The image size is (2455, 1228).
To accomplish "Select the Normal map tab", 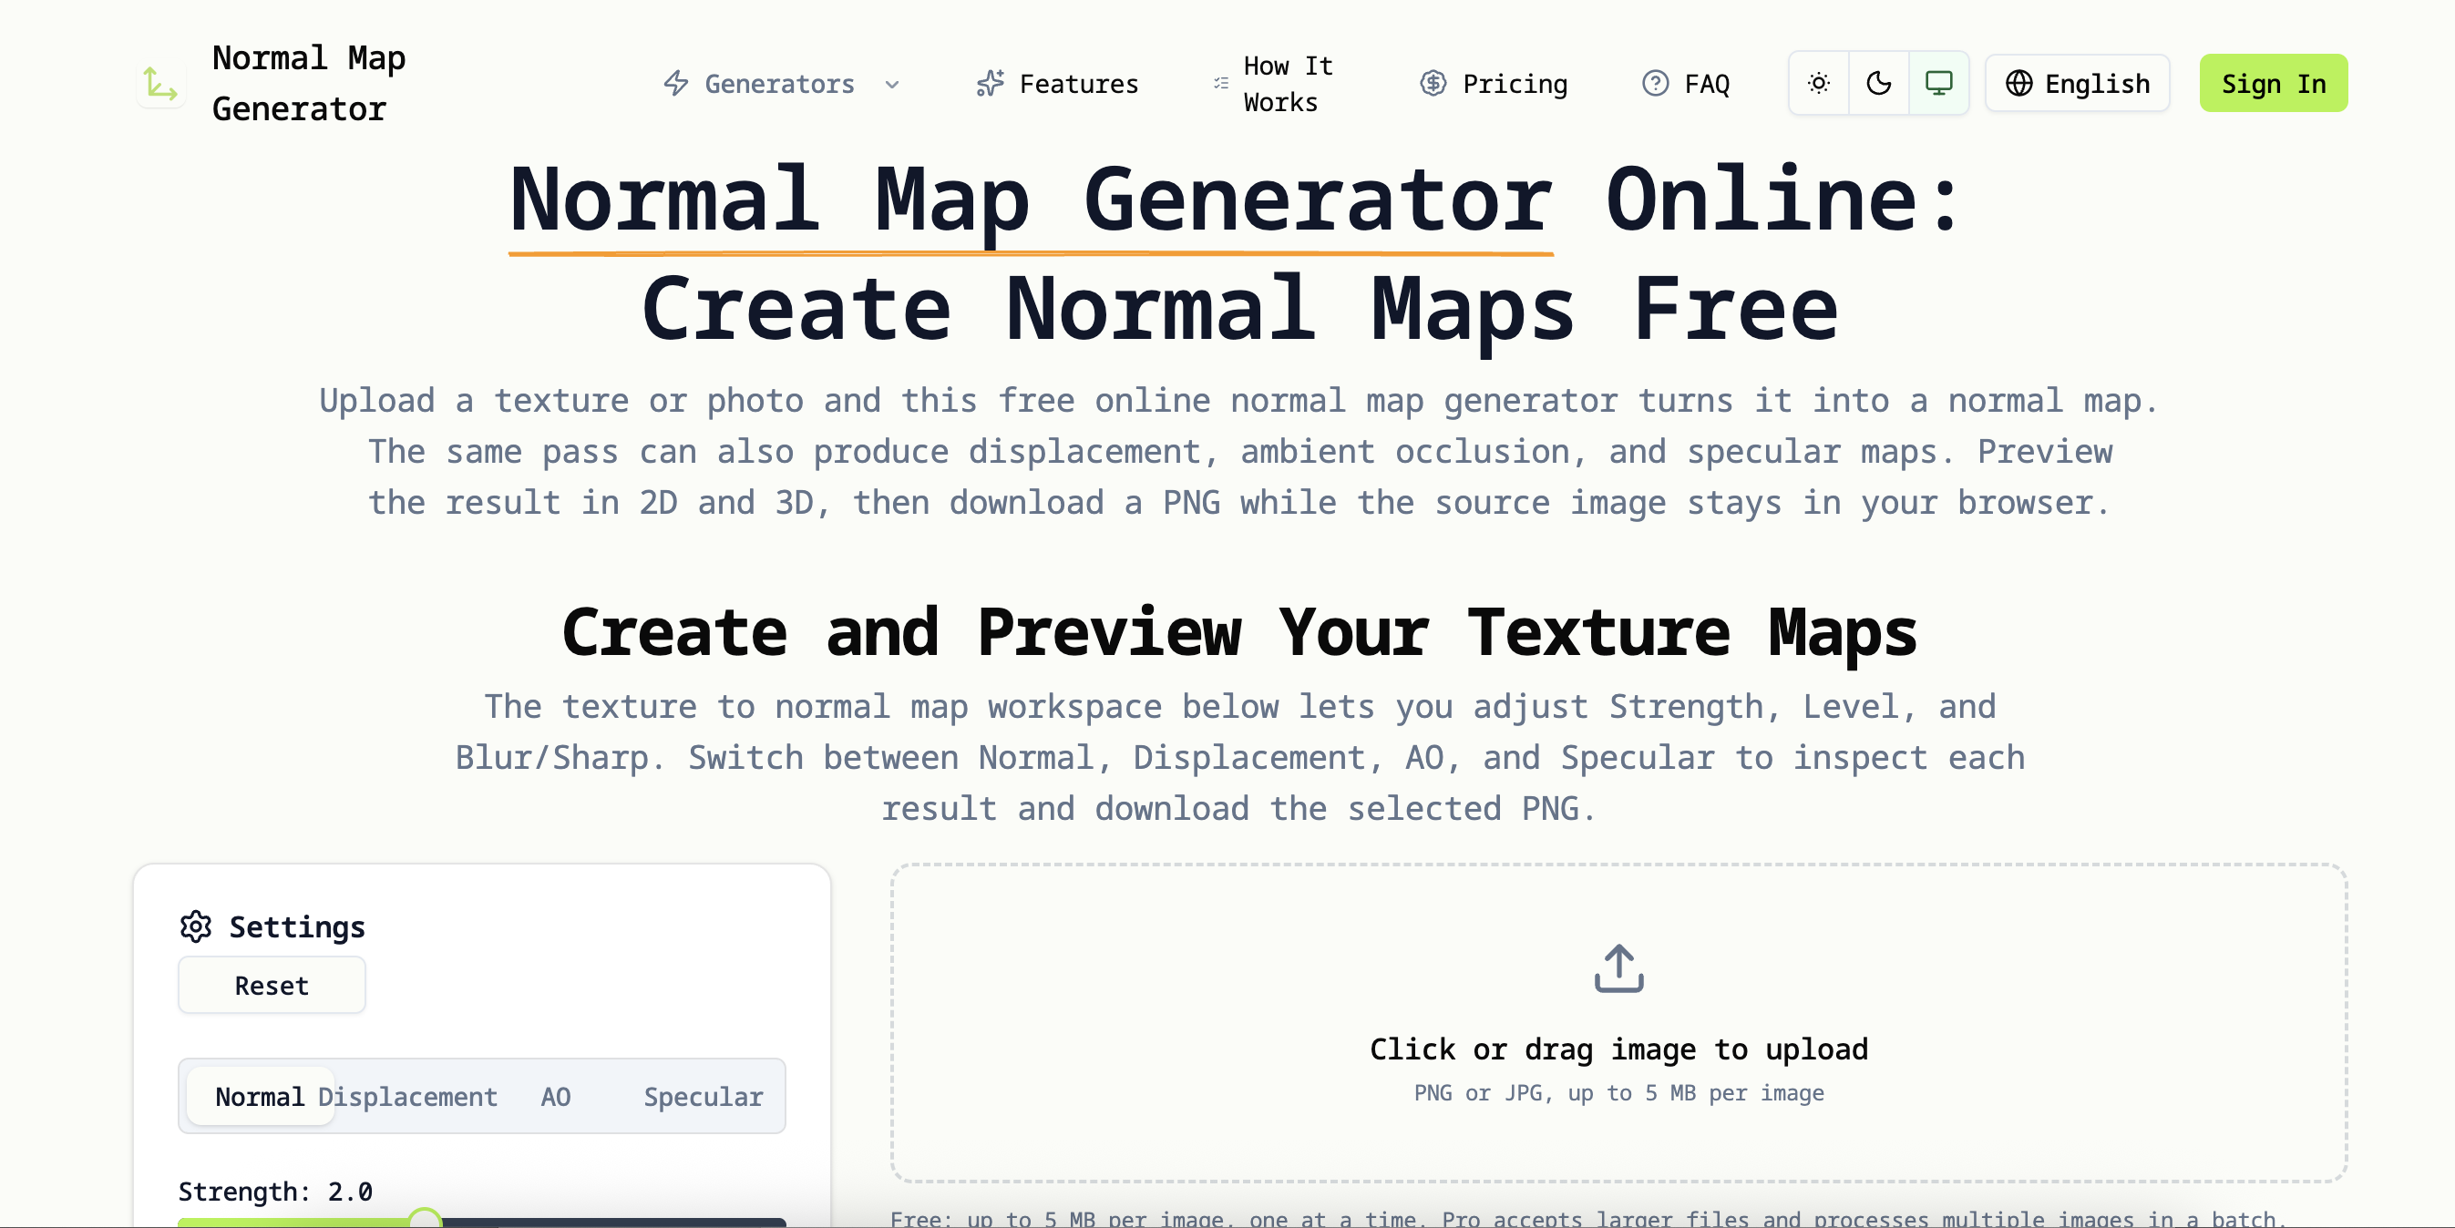I will pyautogui.click(x=261, y=1097).
